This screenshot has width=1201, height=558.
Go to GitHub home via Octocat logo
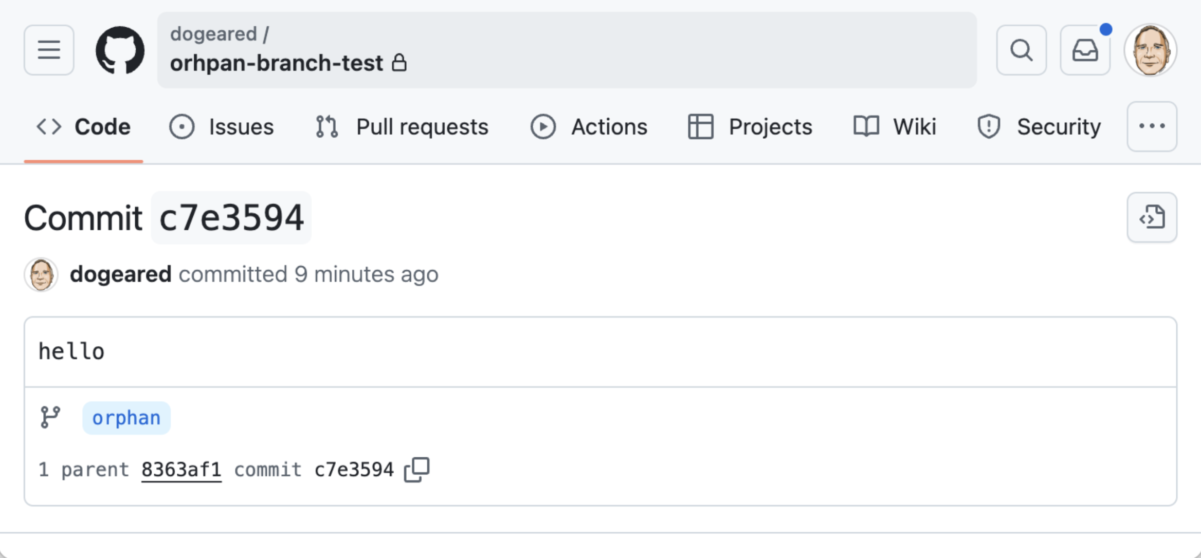(x=120, y=50)
